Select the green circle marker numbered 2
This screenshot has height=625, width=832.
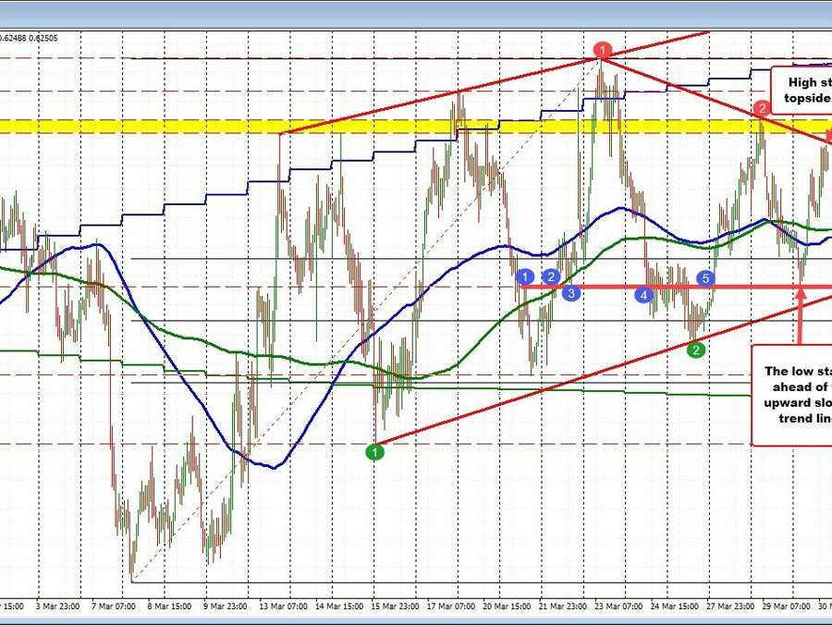coord(696,349)
